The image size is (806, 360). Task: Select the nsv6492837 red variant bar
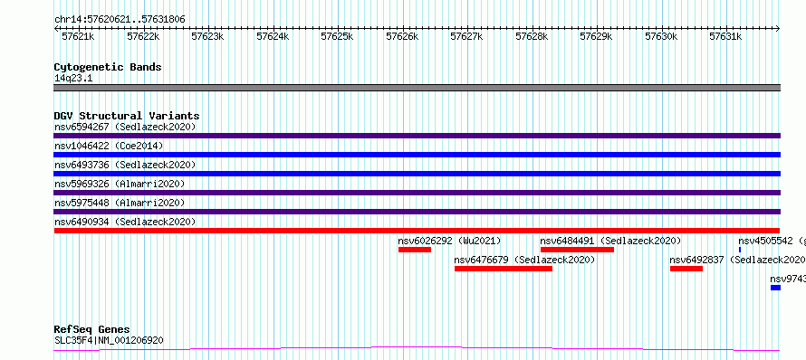coord(686,269)
